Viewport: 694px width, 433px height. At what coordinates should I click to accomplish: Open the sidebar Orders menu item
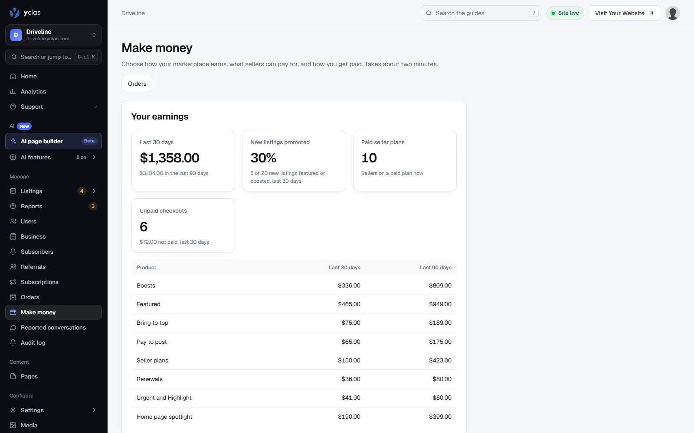pos(53,297)
